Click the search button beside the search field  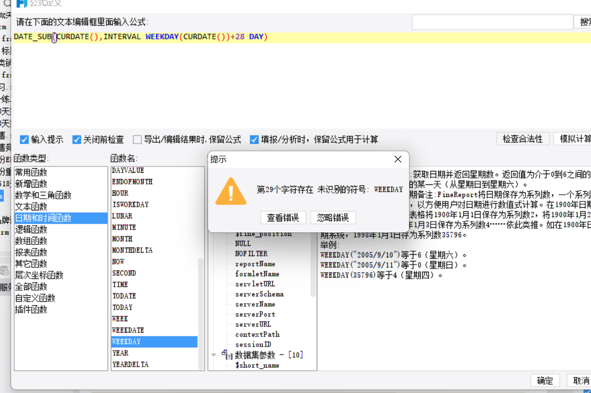point(582,22)
